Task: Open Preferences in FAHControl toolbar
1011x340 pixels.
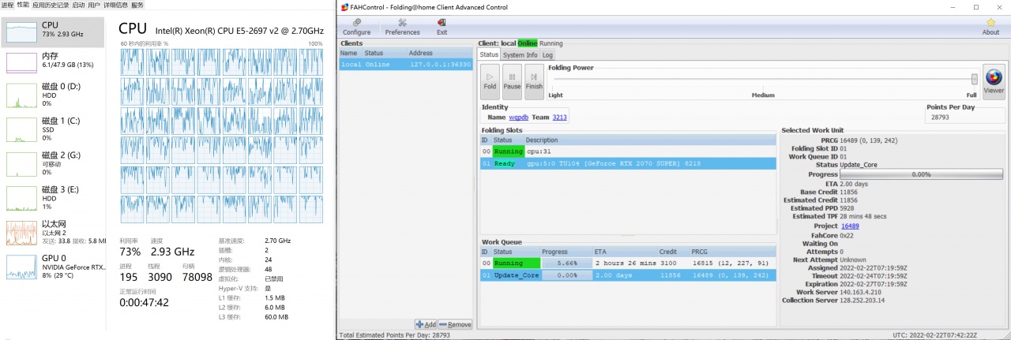Action: (x=402, y=27)
